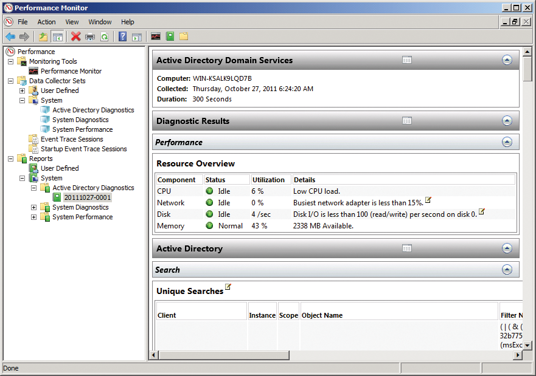The width and height of the screenshot is (536, 376).
Task: Open the Window menu
Action: click(x=100, y=21)
